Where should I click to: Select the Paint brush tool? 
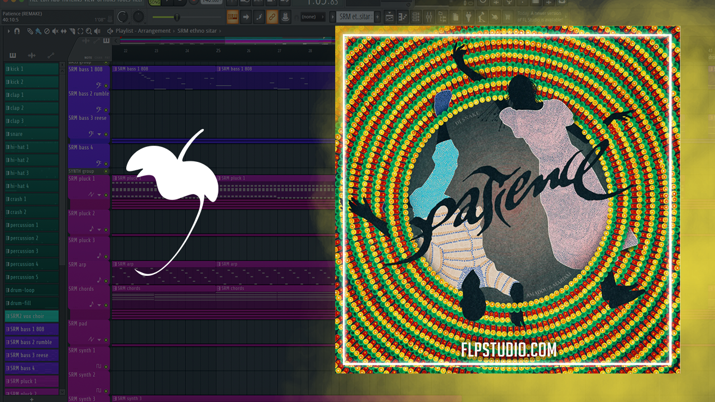38,31
